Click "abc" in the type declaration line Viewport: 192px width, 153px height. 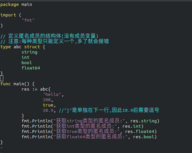17,47
